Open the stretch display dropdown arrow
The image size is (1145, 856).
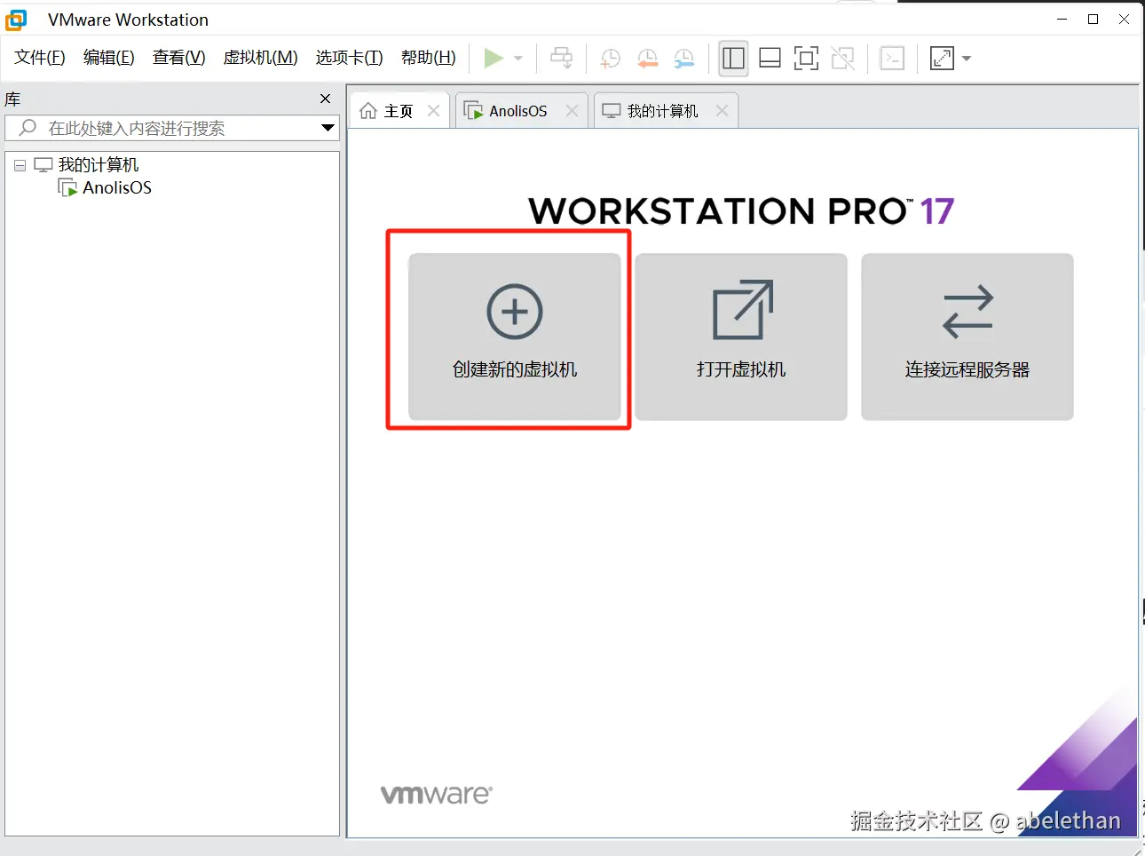pos(967,59)
